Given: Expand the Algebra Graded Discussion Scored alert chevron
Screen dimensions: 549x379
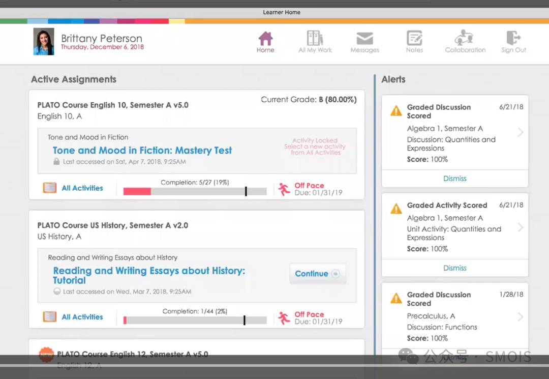Looking at the screenshot, I should [x=521, y=133].
